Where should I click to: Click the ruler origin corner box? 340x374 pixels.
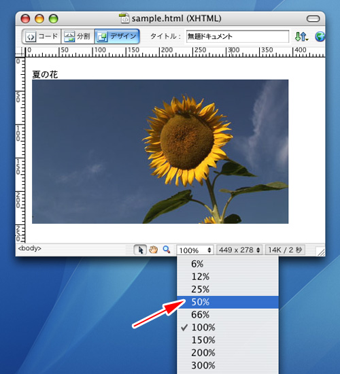click(x=20, y=52)
